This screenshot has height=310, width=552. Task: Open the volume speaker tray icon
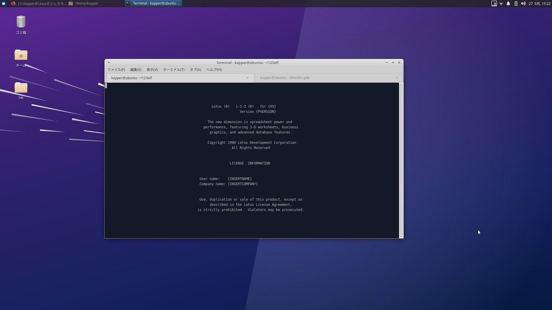(x=523, y=3)
